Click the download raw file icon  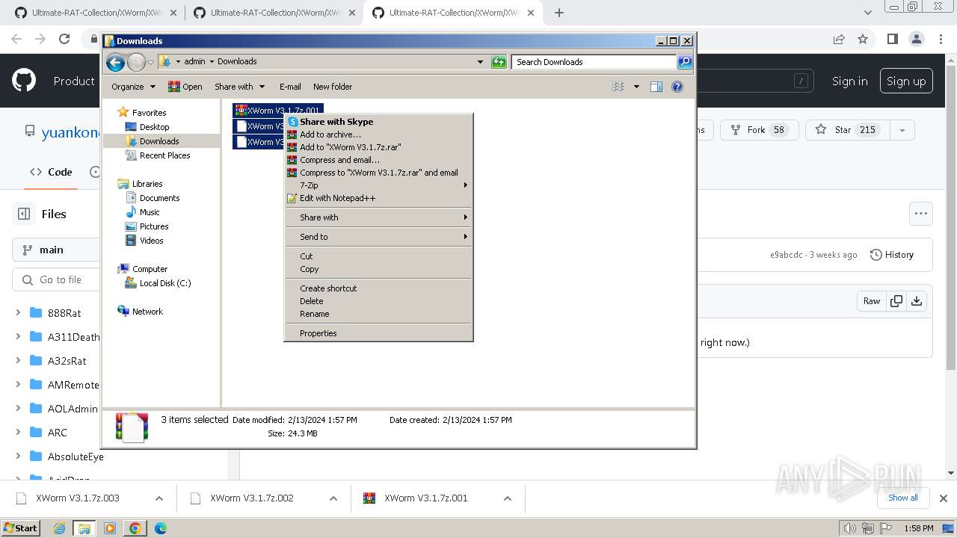pos(917,301)
